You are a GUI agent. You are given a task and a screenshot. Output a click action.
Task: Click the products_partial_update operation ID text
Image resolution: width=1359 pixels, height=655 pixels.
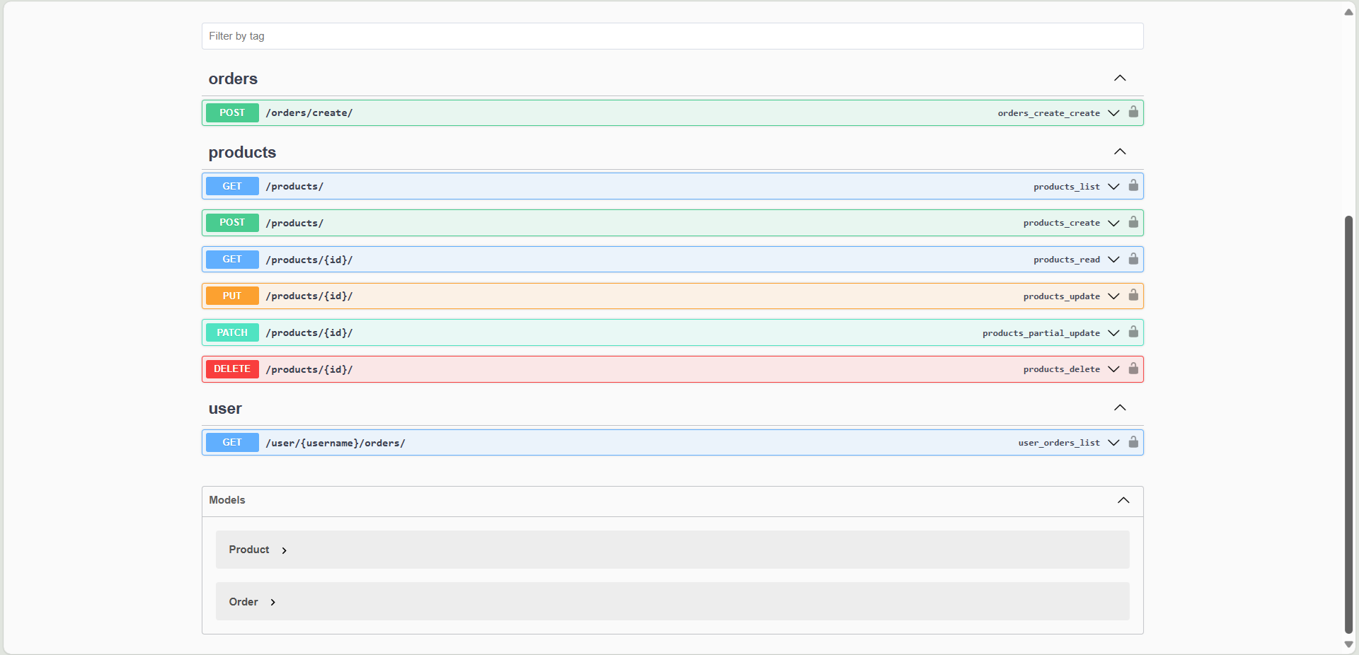[1041, 333]
